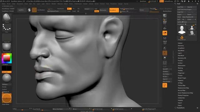Expand the Masking sub-palette
The height and width of the screenshot is (112, 200).
click(180, 68)
